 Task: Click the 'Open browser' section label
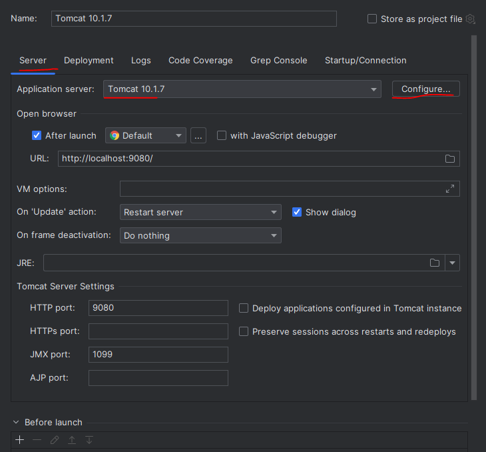click(47, 113)
